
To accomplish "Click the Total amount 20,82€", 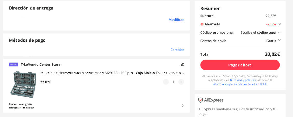I will coord(272,54).
